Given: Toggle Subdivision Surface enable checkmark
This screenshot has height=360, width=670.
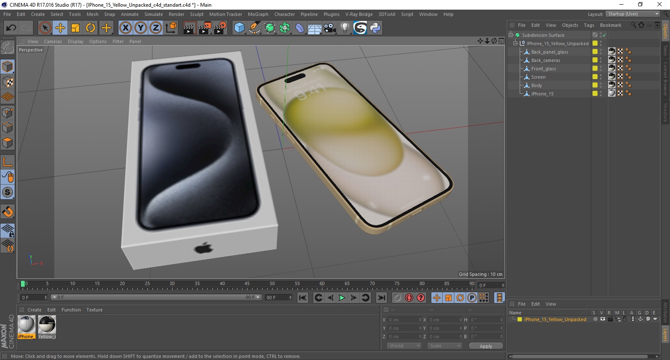Looking at the screenshot, I should pyautogui.click(x=604, y=35).
